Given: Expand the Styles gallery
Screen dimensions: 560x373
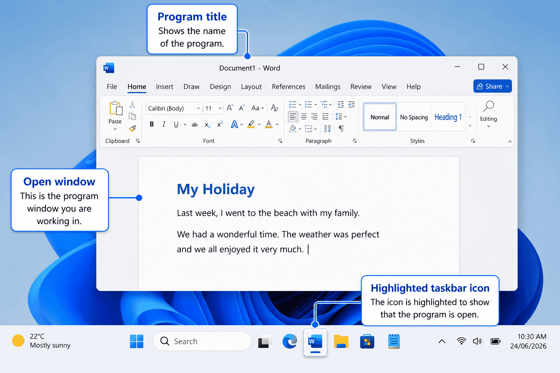Looking at the screenshot, I should pos(470,126).
